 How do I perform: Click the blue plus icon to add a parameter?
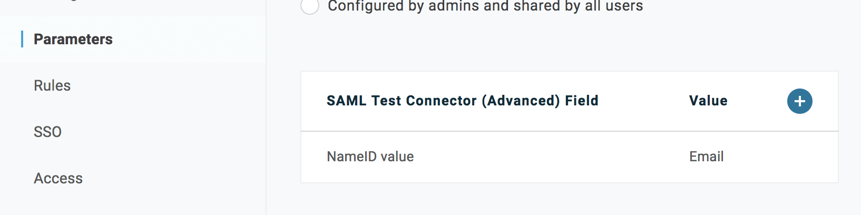point(799,101)
